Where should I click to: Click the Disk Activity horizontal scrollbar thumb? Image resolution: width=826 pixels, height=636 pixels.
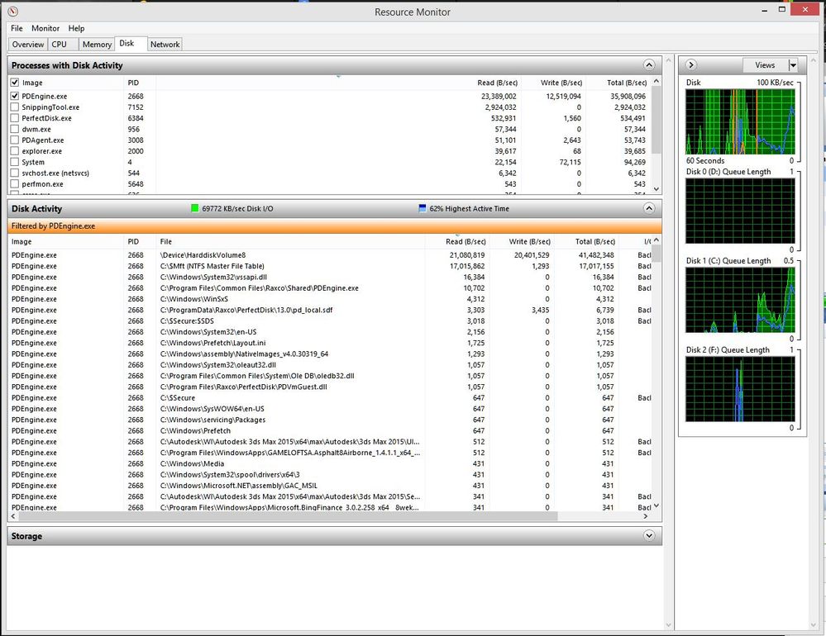288,516
